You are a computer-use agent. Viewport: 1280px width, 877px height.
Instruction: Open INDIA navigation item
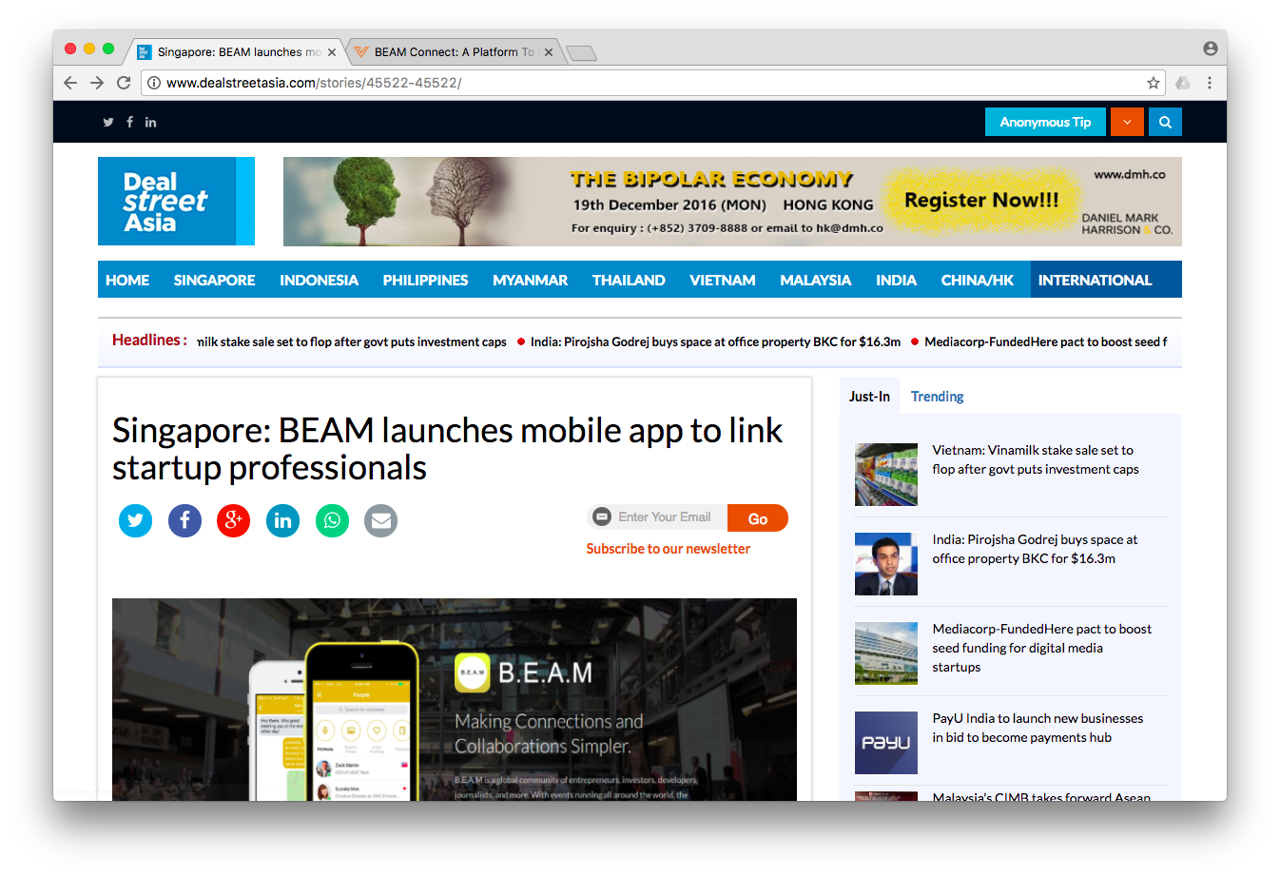[x=896, y=280]
